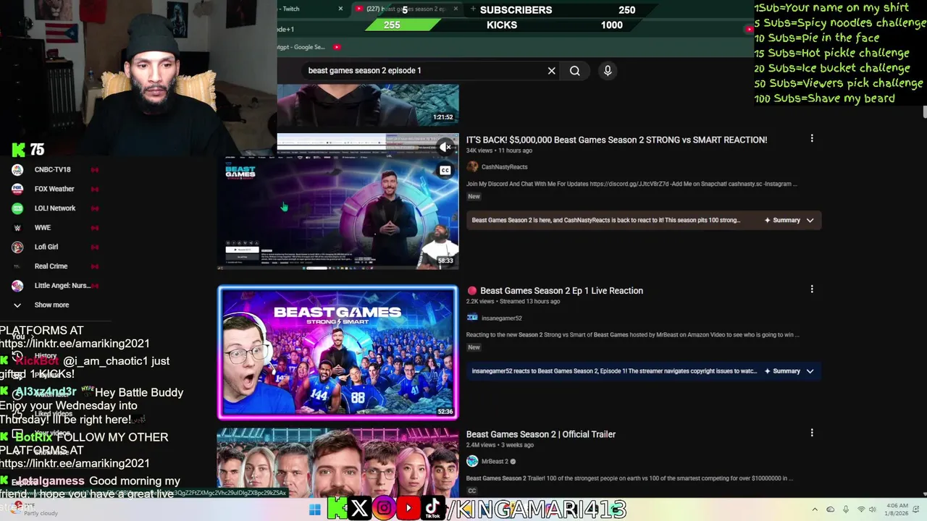
Task: Click the YouTube bookmark icon beside tgpt bookmark
Action: click(337, 47)
